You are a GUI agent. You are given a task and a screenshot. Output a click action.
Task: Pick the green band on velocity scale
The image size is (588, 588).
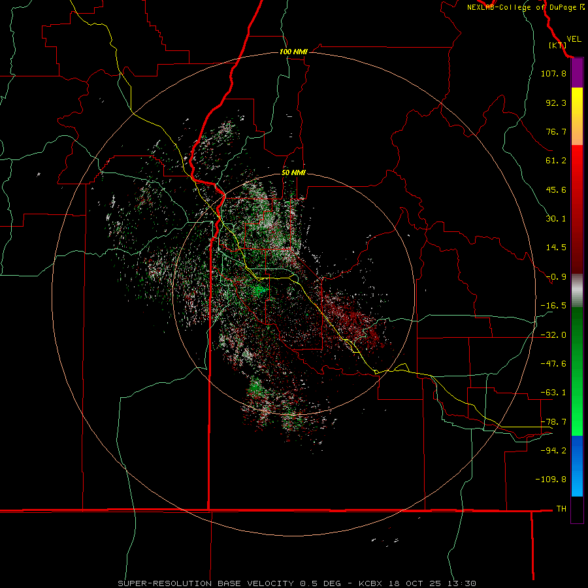tap(577, 371)
